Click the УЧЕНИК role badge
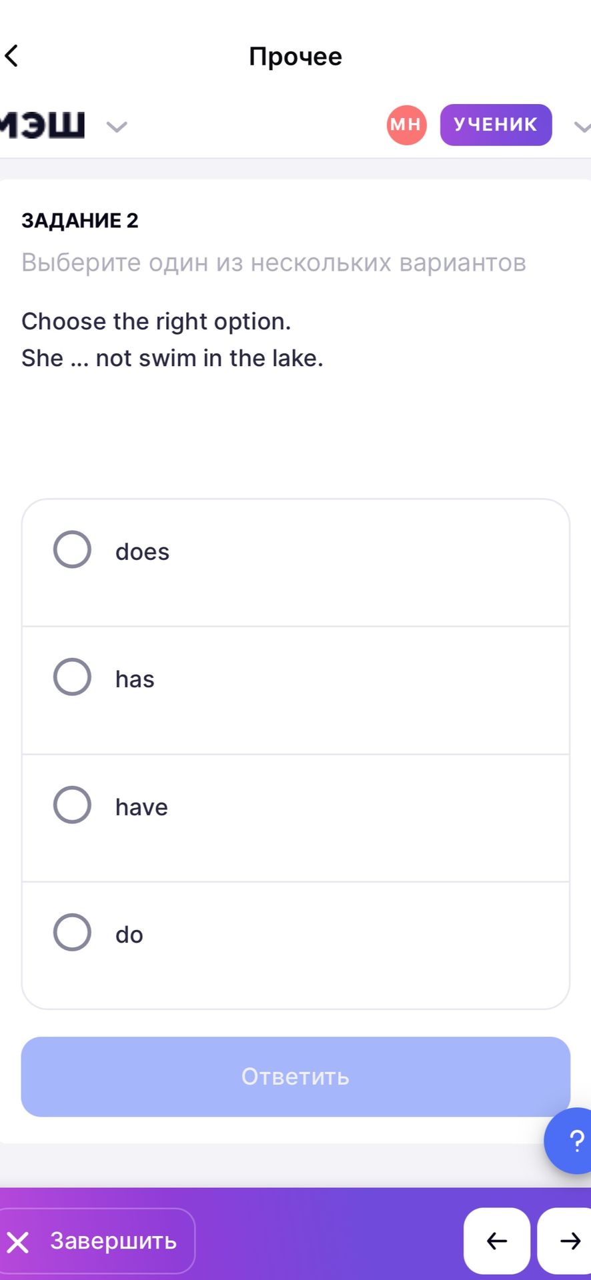 pos(496,125)
